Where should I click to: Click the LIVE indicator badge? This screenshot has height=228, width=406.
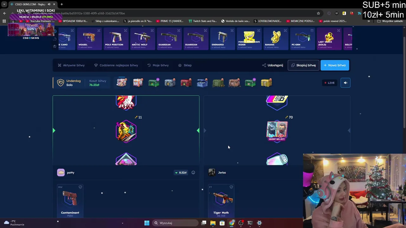[x=329, y=83]
